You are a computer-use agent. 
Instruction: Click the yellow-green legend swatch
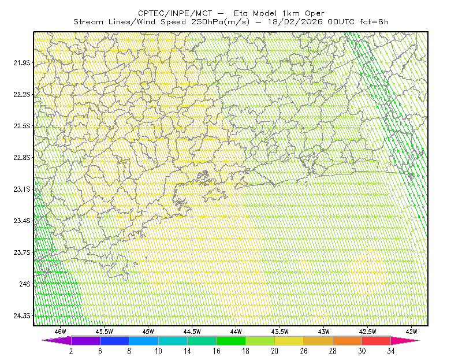260,340
